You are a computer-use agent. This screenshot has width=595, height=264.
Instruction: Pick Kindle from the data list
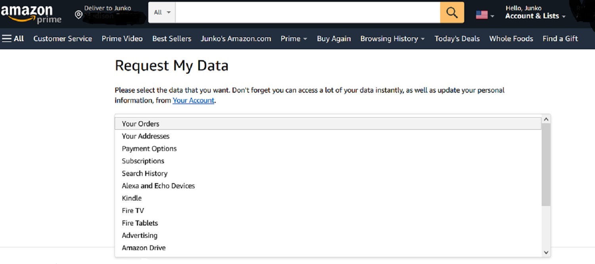coord(132,198)
